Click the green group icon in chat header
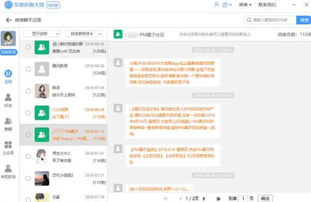 tap(118, 34)
